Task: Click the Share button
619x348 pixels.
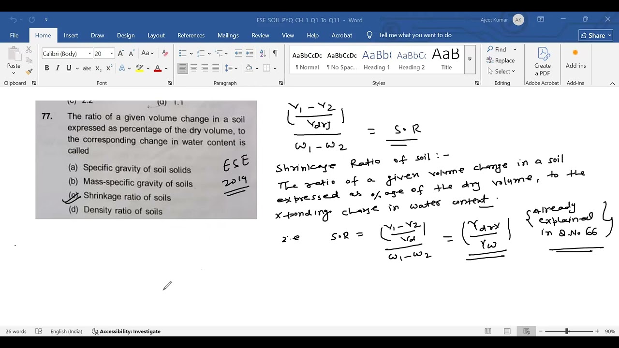Action: [x=596, y=35]
